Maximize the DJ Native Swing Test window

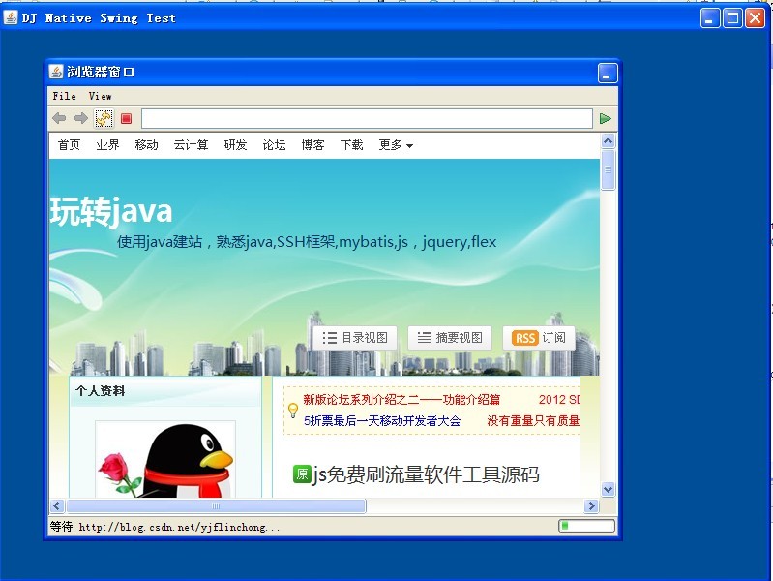click(x=732, y=18)
